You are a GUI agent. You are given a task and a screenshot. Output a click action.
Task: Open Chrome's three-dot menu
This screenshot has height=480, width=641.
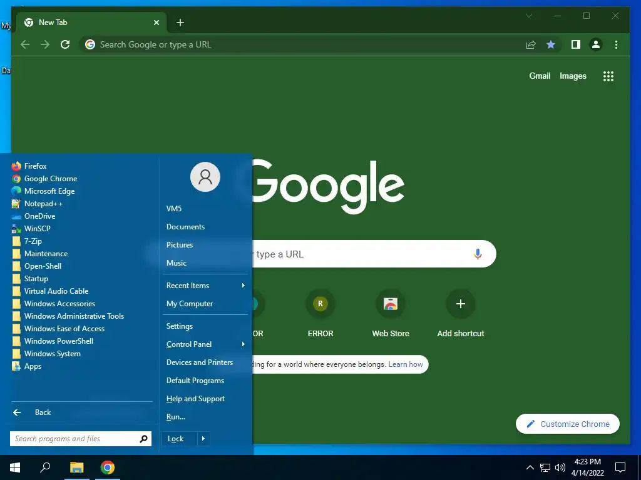tap(616, 44)
